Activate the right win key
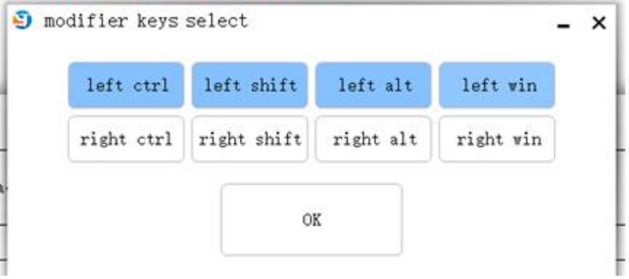Screen dimensions: 629x279 (497, 139)
